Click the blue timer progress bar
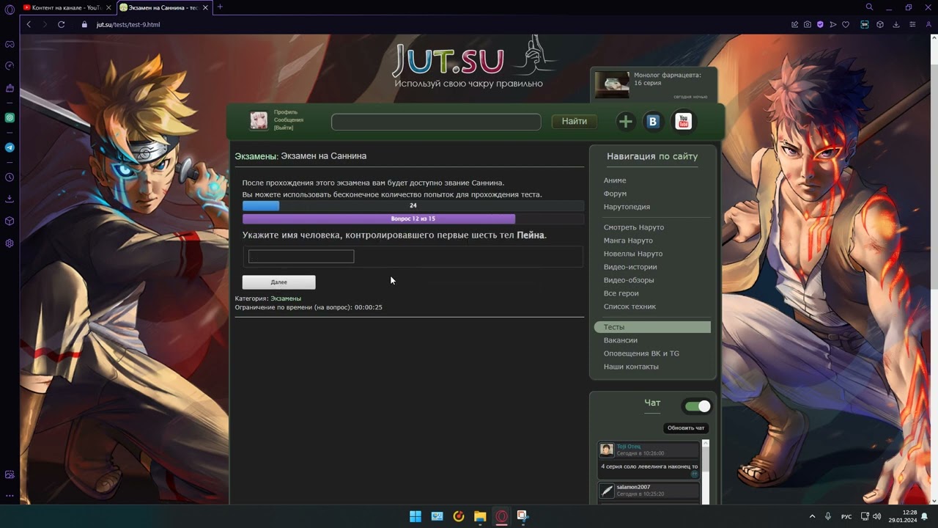This screenshot has height=528, width=938. point(261,206)
